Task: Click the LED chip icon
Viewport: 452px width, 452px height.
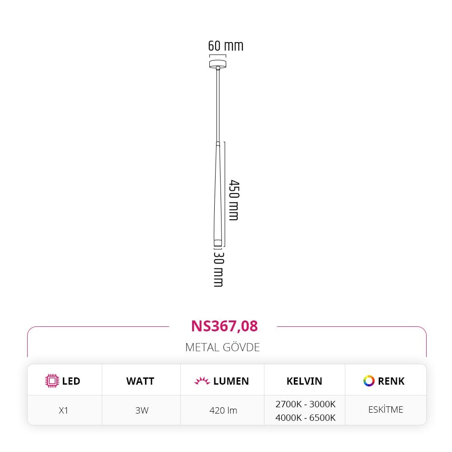Action: coord(52,381)
